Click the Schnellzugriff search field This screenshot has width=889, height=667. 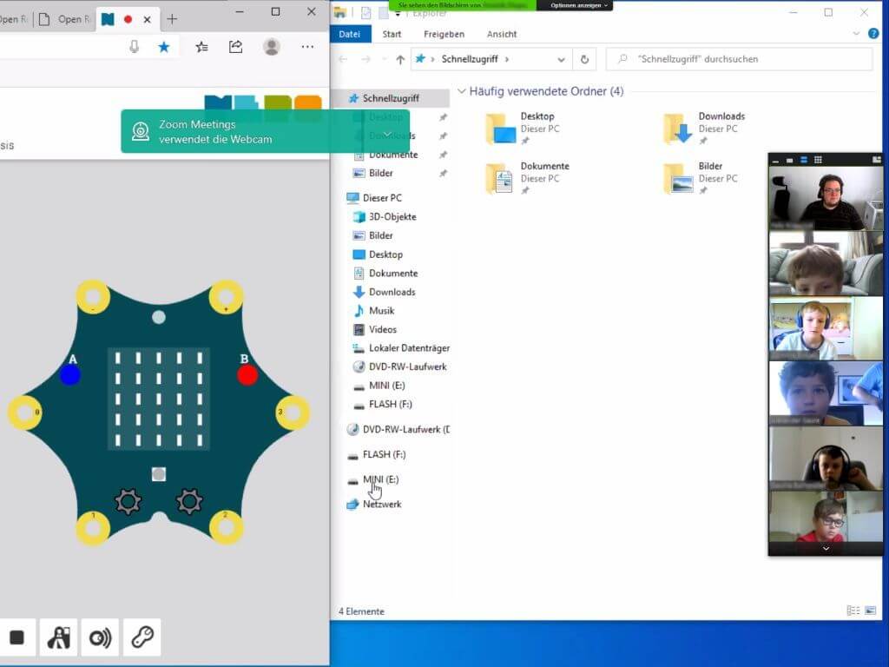[740, 59]
